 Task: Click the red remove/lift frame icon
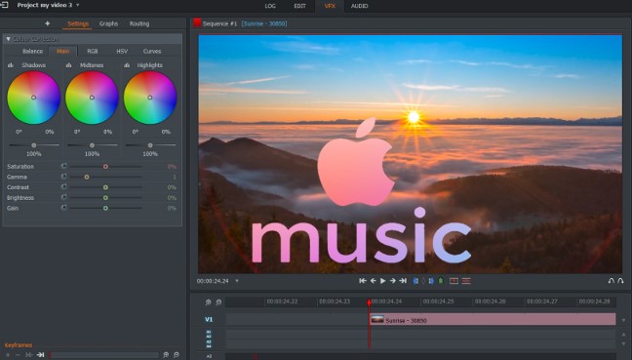[454, 281]
